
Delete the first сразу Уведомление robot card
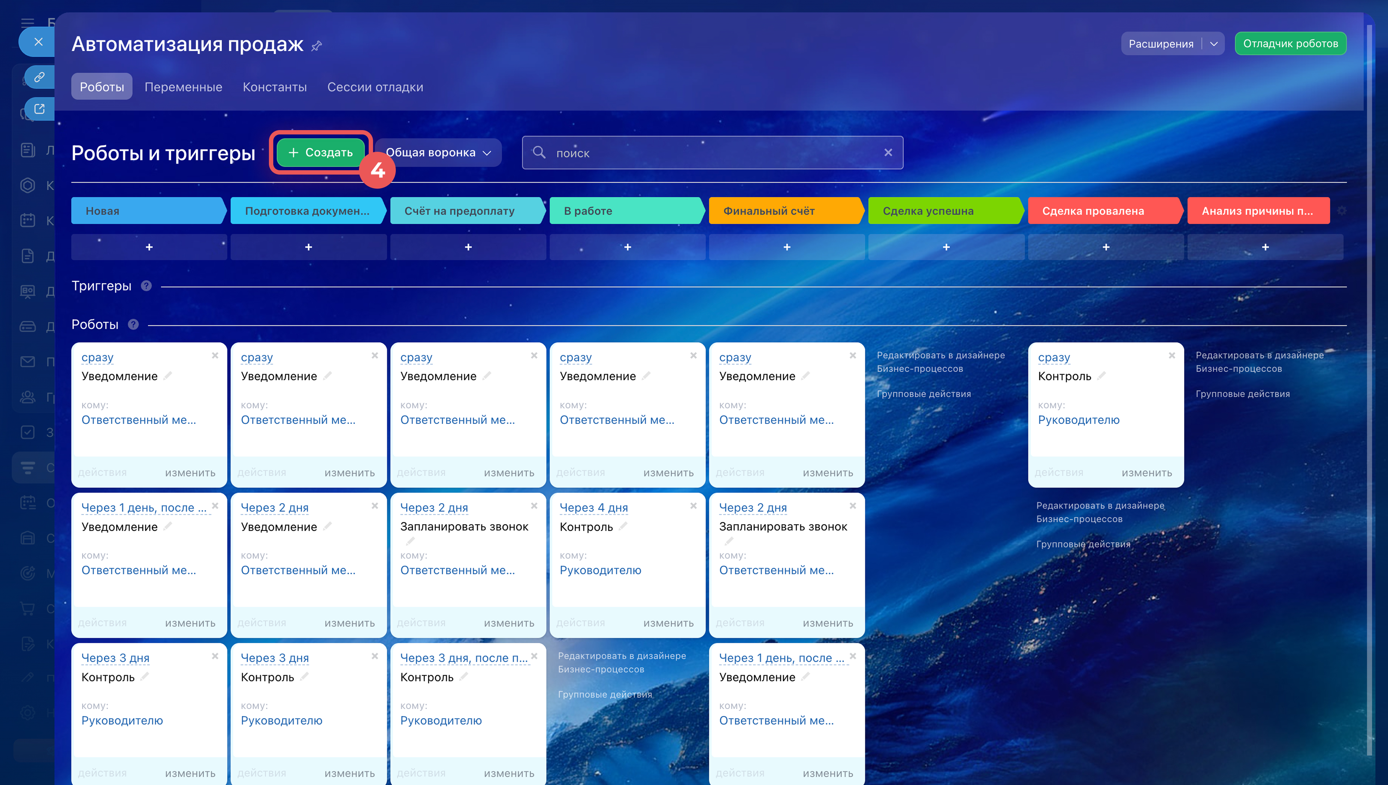(215, 355)
